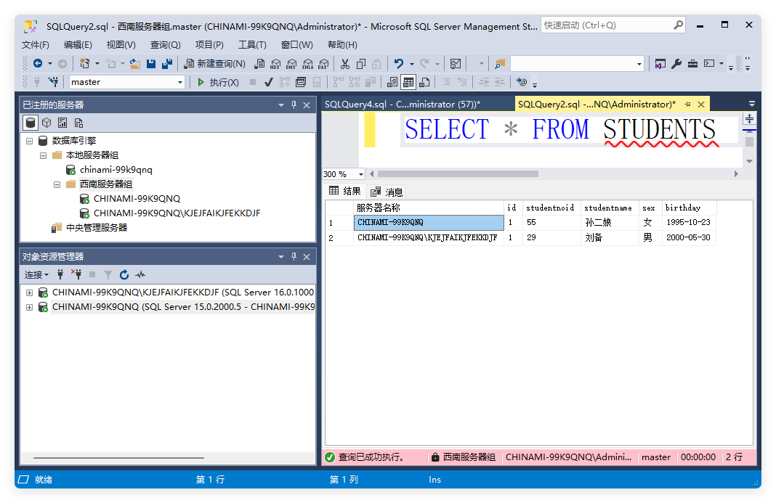Click the find in files icon

point(500,64)
